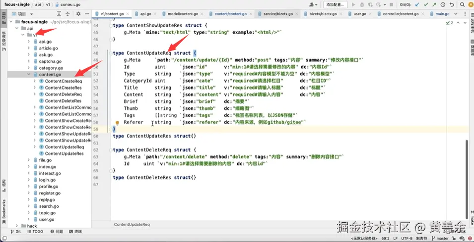Open the user account icon dropdown
This screenshot has height=242, width=474.
[x=314, y=5]
